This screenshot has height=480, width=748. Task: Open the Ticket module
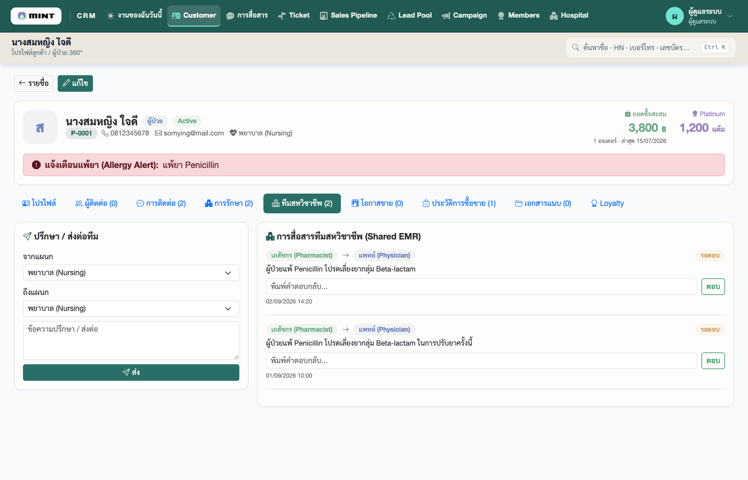[x=294, y=15]
